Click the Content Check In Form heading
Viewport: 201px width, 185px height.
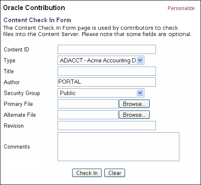coord(38,20)
